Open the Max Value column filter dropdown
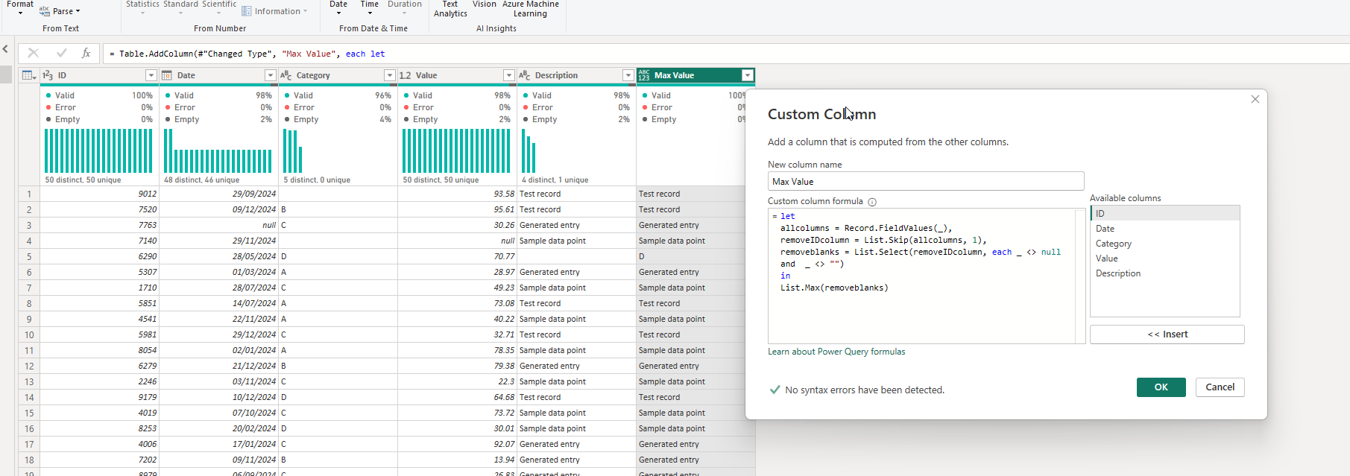This screenshot has width=1350, height=476. [x=748, y=75]
